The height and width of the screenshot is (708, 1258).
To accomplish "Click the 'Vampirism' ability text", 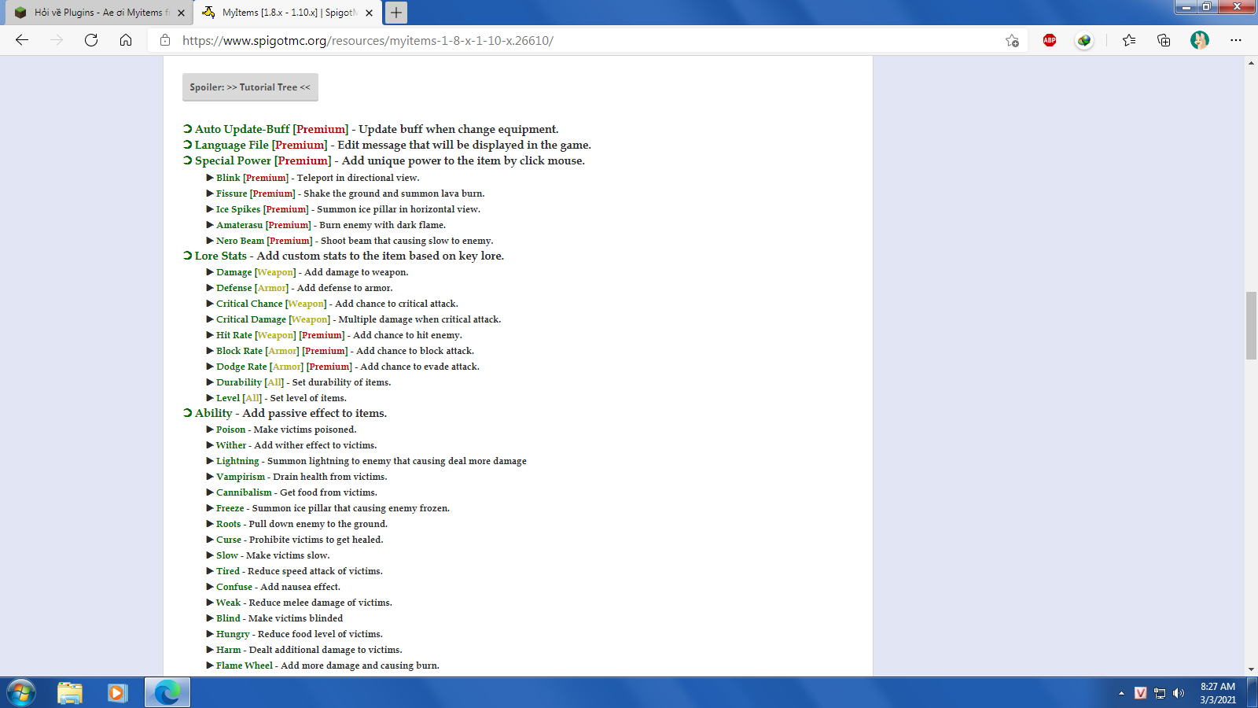I will coord(241,477).
